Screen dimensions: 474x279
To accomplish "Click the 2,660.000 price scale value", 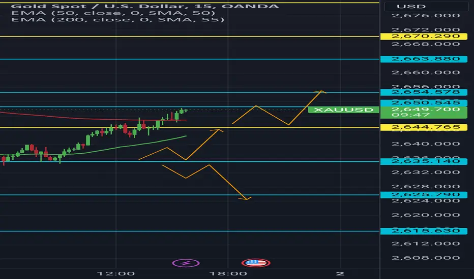I will coord(426,73).
